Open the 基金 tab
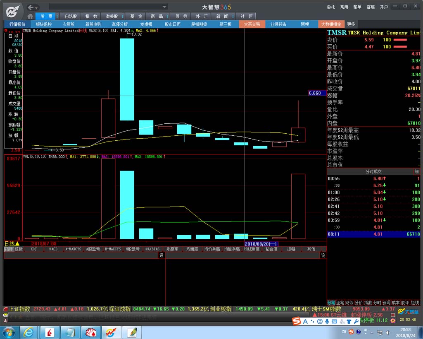This screenshot has width=423, height=339. pos(136,17)
